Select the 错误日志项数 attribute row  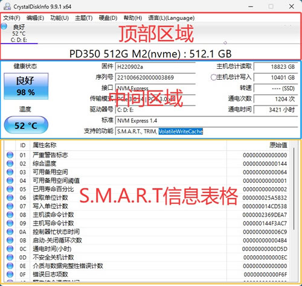click(147, 275)
